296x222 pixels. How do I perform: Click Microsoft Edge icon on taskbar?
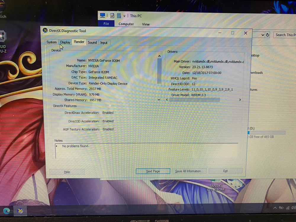click(7, 211)
